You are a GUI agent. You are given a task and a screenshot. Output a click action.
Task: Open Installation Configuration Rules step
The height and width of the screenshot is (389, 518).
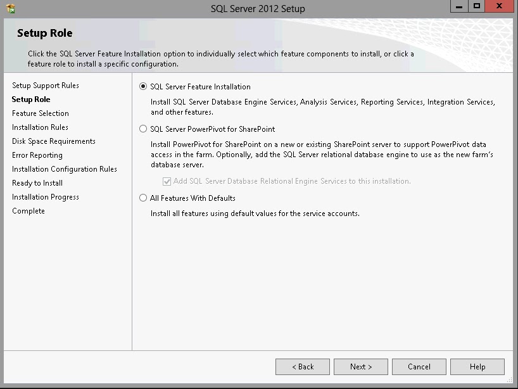pos(65,169)
